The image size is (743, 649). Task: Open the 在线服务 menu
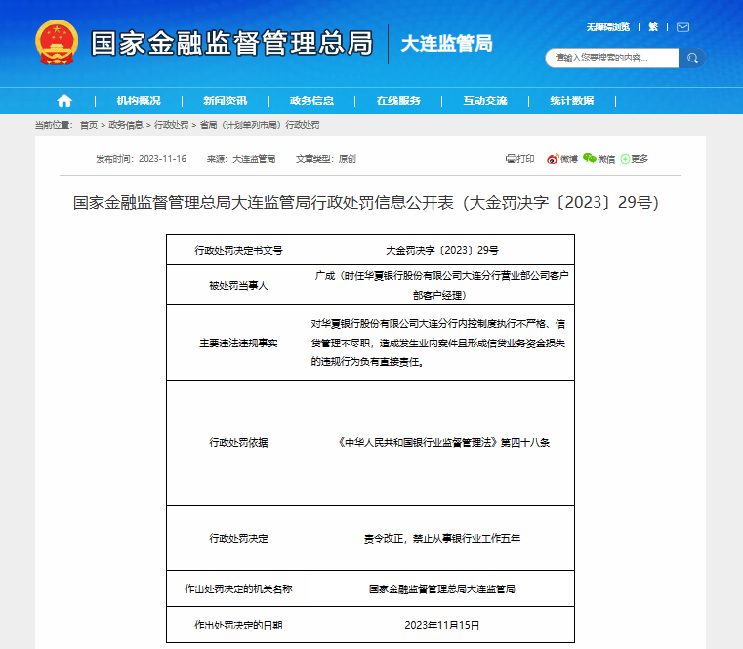point(398,101)
